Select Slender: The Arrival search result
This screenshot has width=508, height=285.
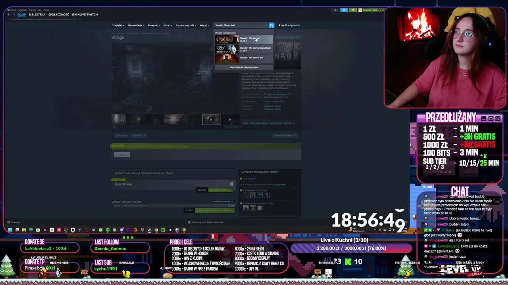tap(244, 39)
